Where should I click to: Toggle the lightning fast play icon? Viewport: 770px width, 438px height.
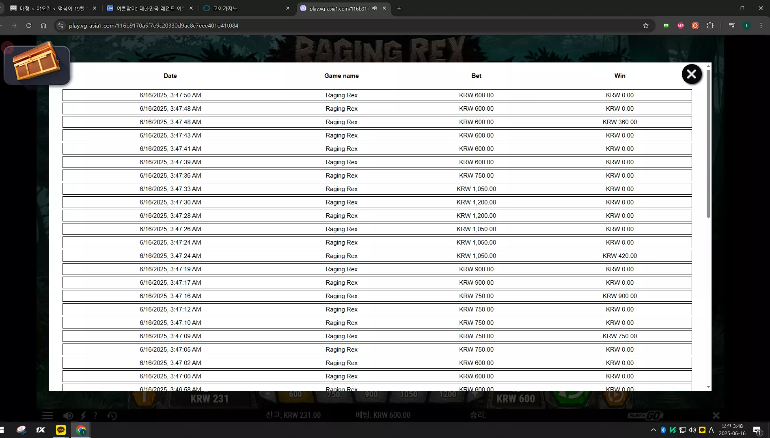coord(83,415)
